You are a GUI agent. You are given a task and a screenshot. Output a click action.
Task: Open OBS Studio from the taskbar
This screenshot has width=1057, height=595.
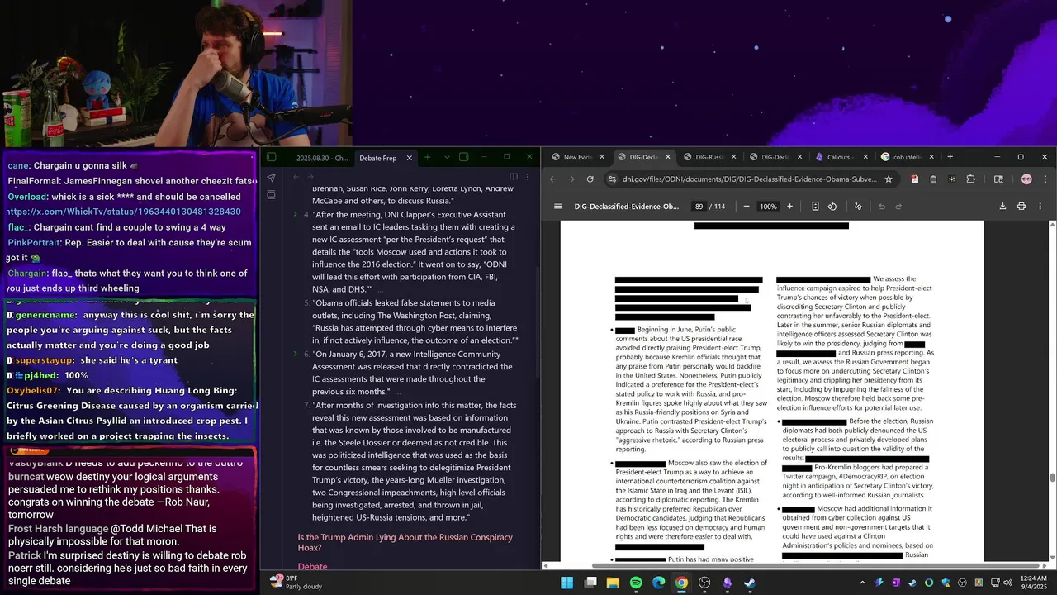click(x=704, y=583)
